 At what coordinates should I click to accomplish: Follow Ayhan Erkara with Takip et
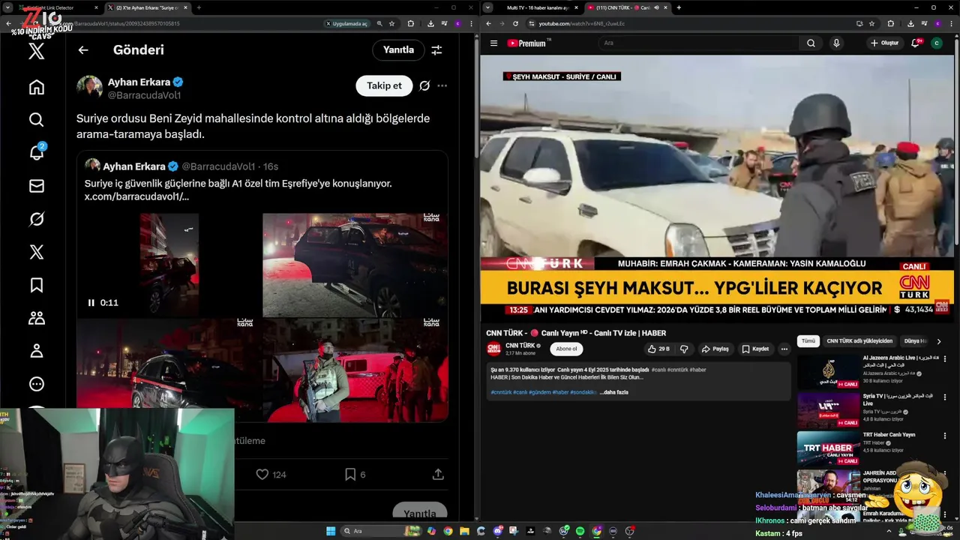[384, 85]
